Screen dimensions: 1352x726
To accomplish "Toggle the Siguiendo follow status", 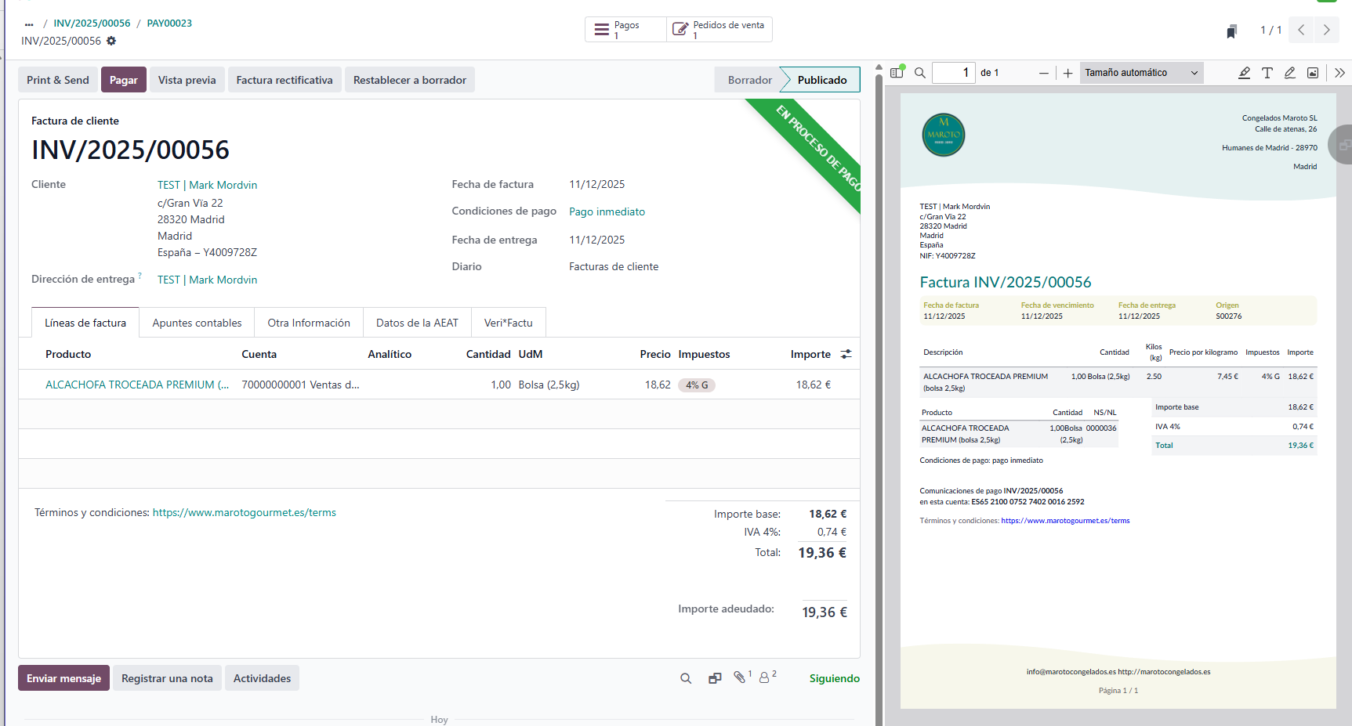I will pos(834,678).
